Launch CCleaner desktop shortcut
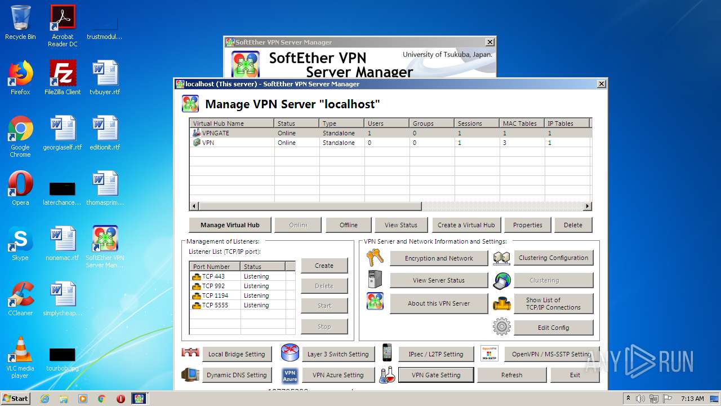 click(x=20, y=299)
